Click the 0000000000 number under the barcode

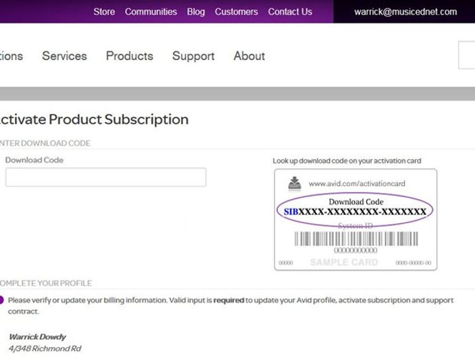[x=356, y=251]
